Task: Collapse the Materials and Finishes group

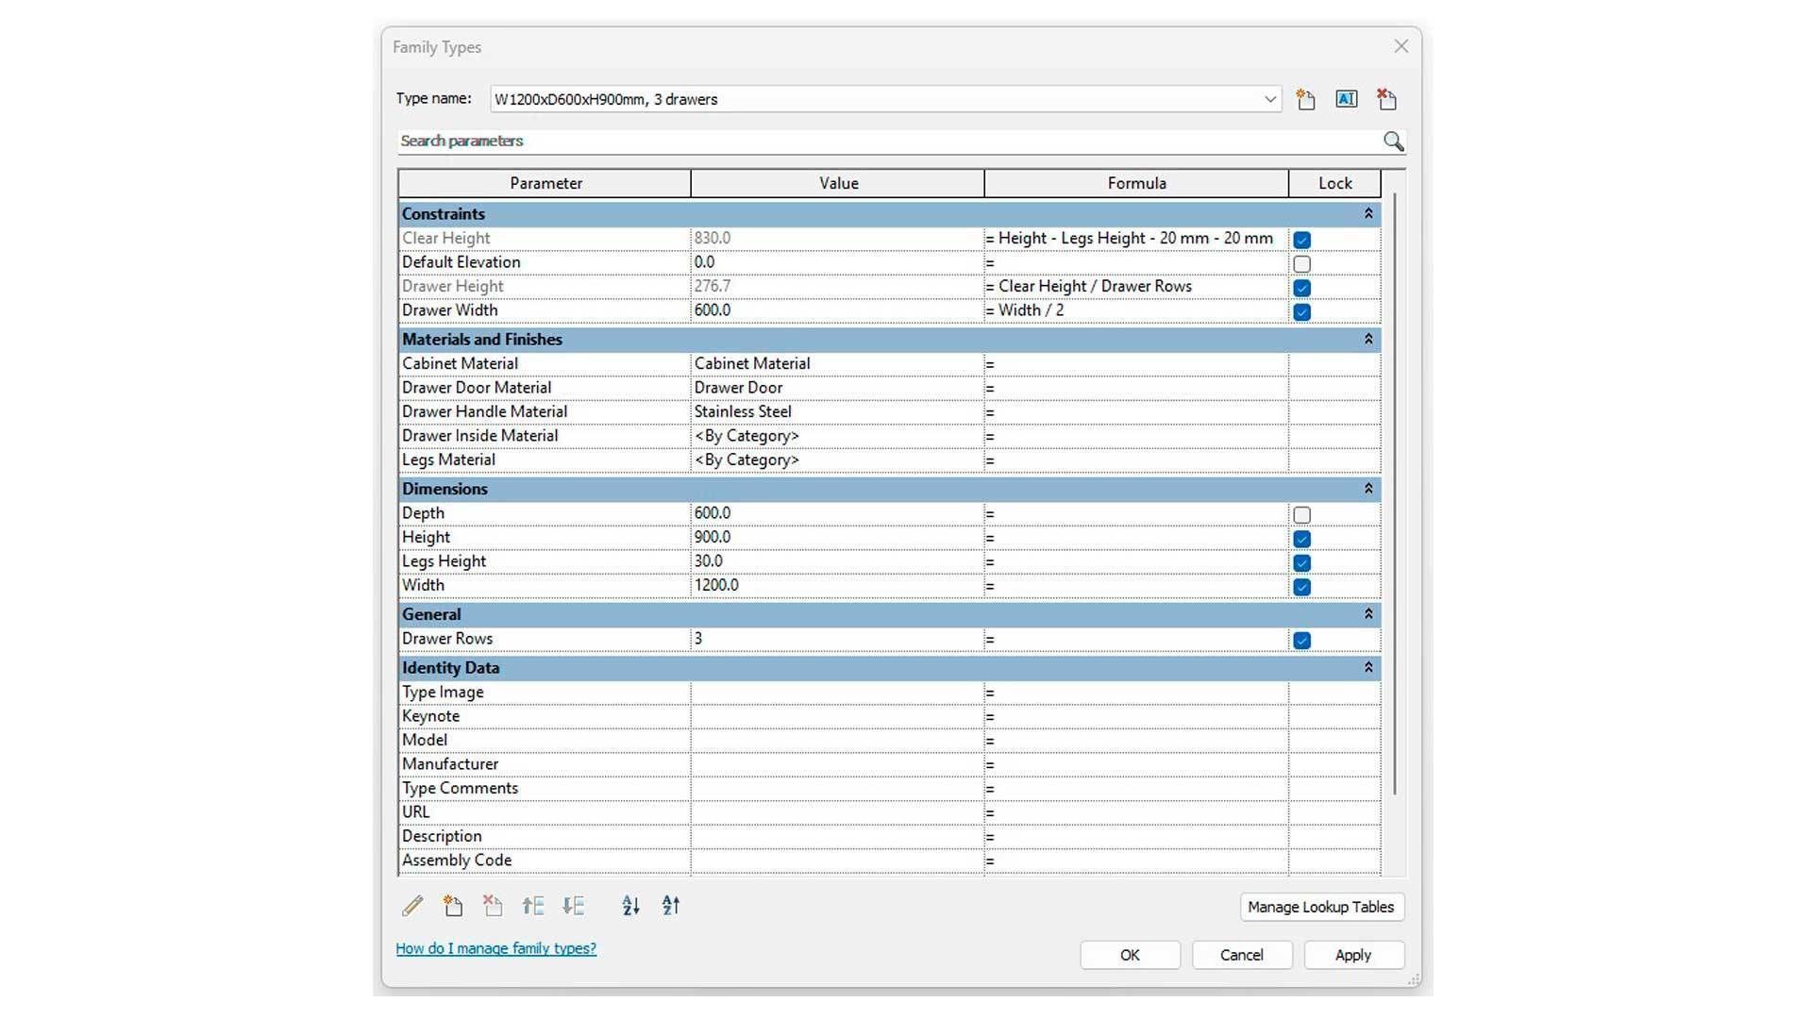Action: (x=1367, y=339)
